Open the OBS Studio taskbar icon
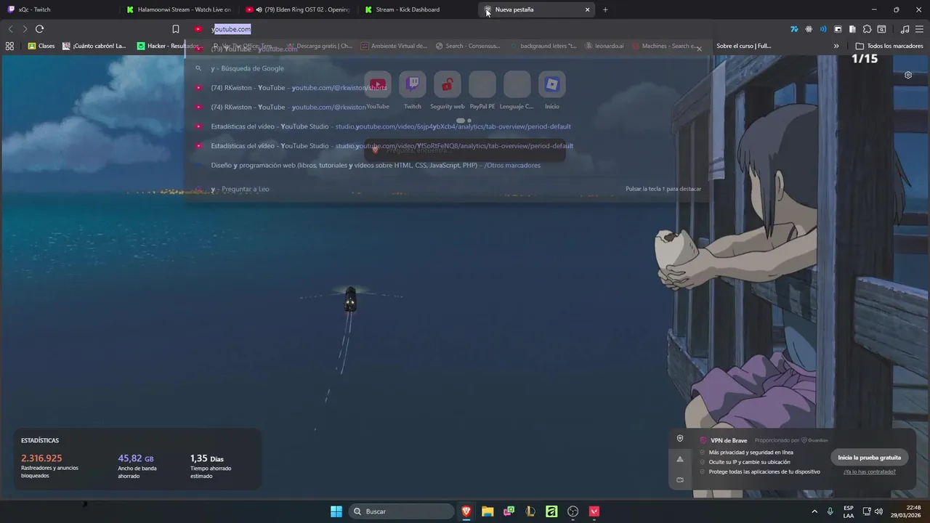 (x=573, y=511)
